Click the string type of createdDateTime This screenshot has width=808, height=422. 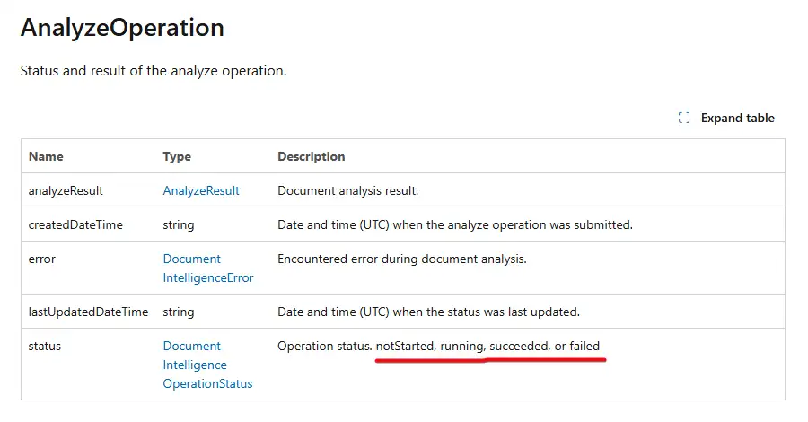tap(179, 225)
